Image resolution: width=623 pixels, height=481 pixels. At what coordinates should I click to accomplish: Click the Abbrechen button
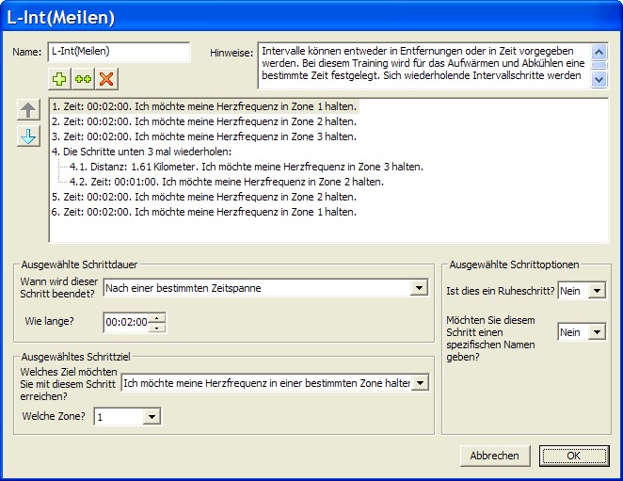click(495, 456)
